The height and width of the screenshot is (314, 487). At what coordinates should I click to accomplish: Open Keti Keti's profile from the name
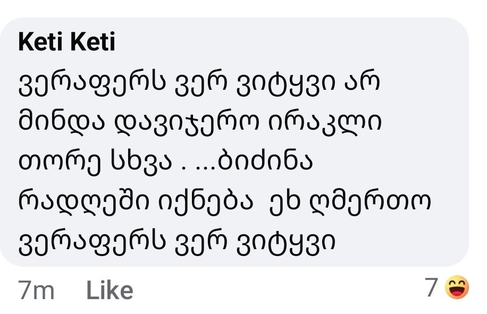66,43
